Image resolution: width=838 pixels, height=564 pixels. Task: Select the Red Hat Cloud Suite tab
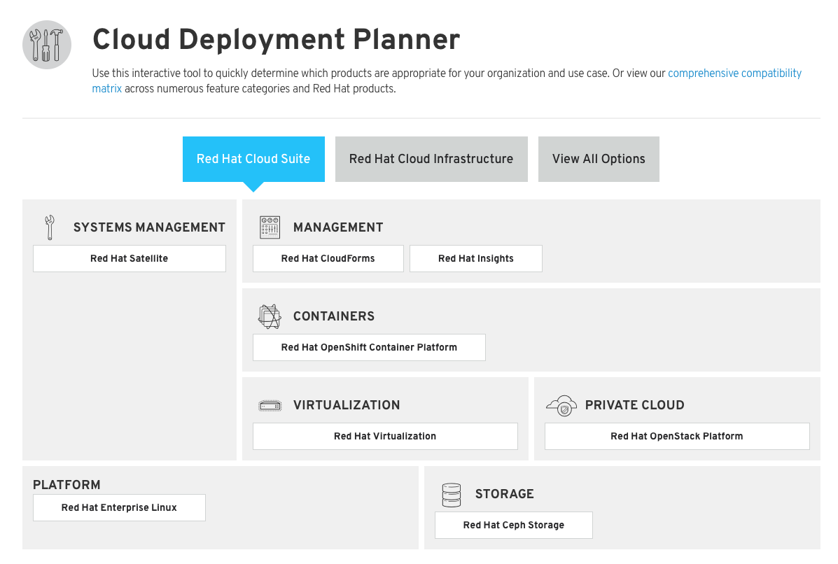coord(253,159)
